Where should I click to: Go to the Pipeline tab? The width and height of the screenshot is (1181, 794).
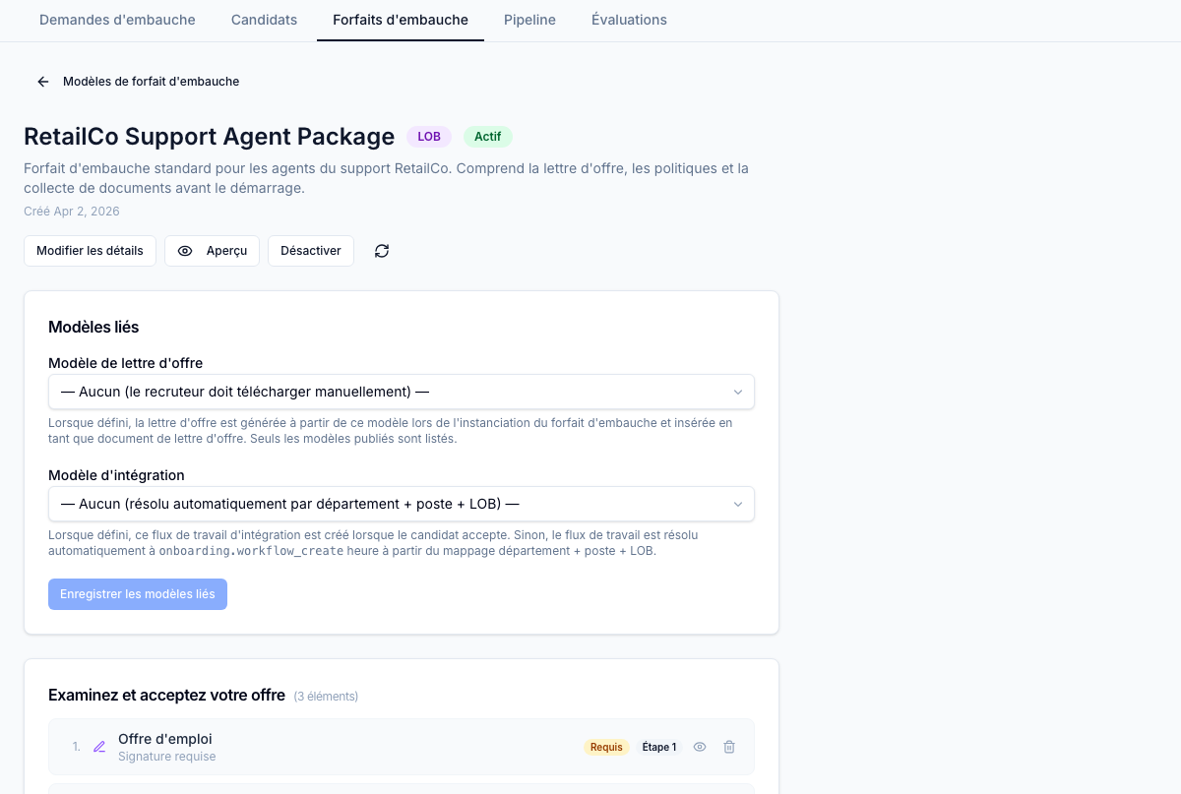pyautogui.click(x=529, y=20)
